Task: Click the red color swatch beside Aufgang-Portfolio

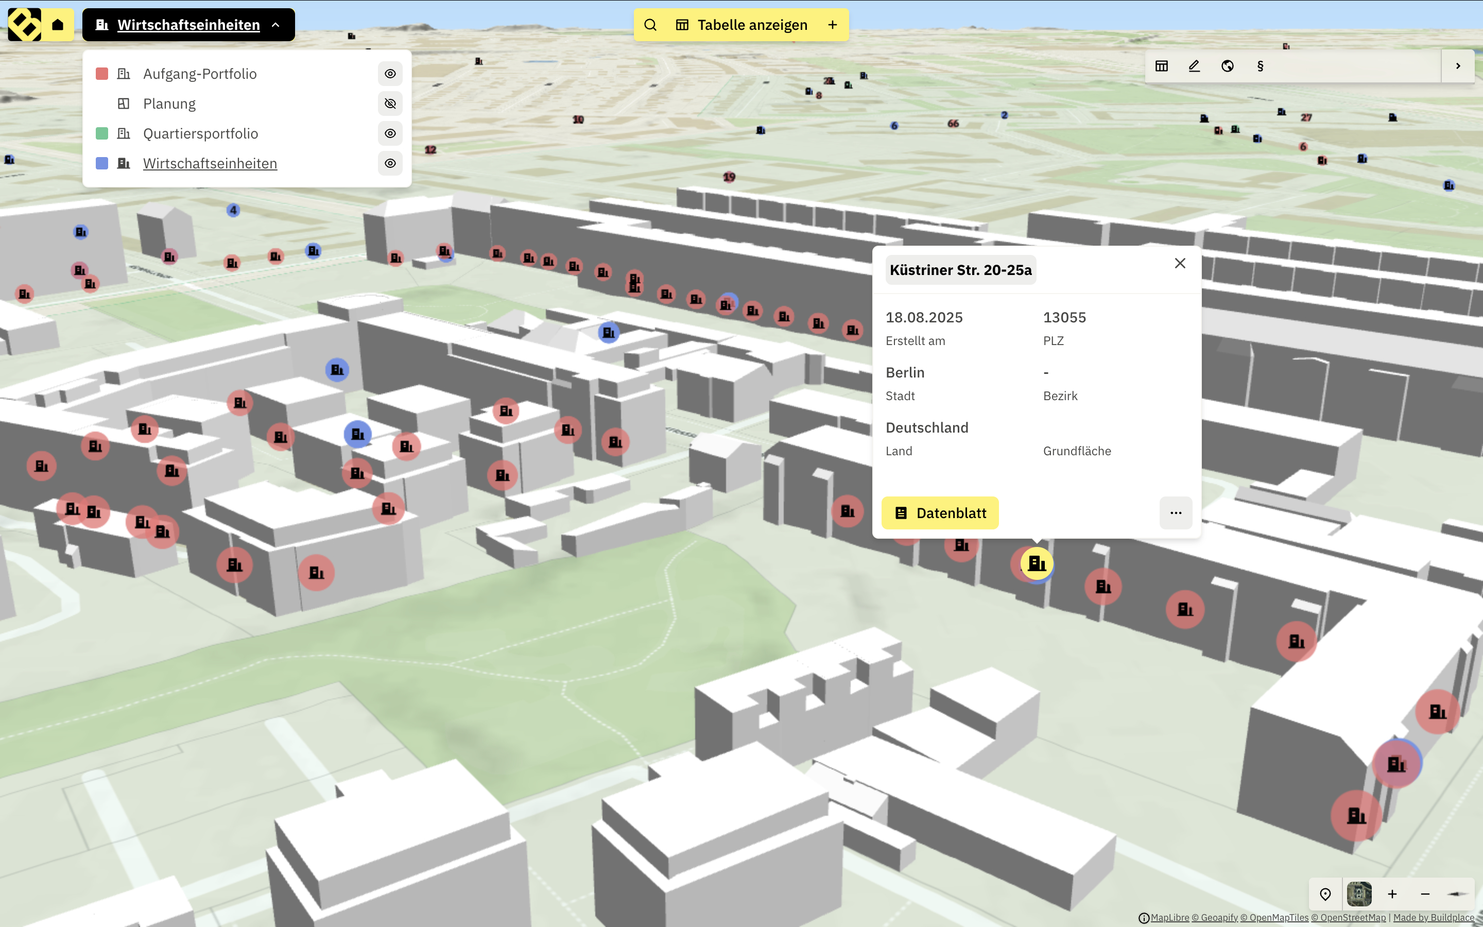Action: point(102,73)
